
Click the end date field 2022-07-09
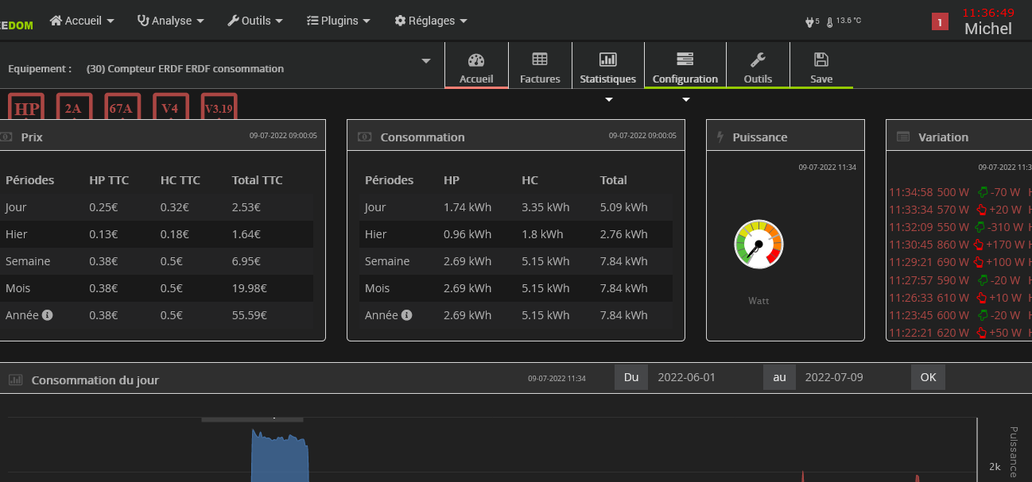click(x=852, y=377)
